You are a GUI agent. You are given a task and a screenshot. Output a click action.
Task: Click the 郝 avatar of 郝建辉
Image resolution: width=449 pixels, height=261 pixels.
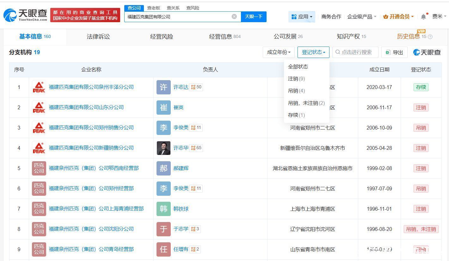163,168
